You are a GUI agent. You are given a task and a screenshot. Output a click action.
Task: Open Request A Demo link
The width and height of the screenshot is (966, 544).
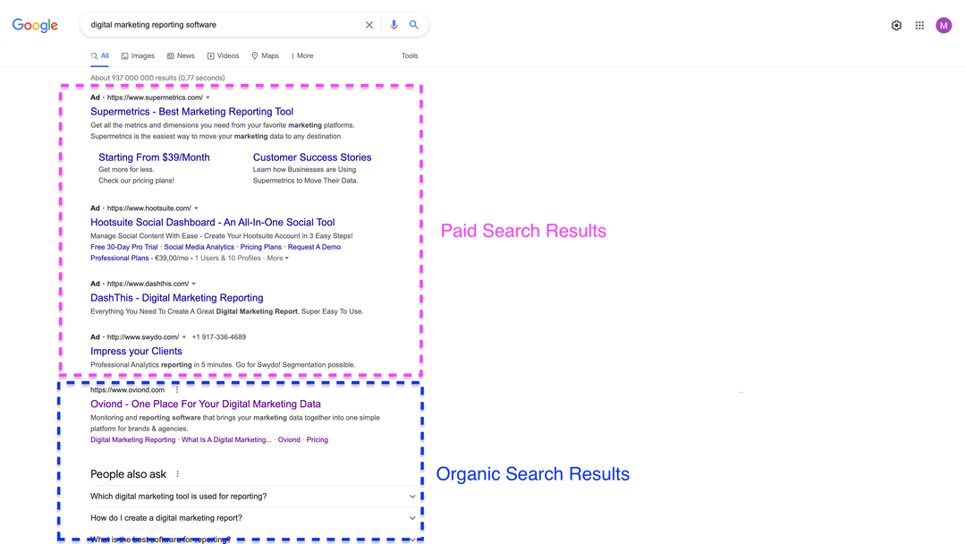pyautogui.click(x=314, y=247)
